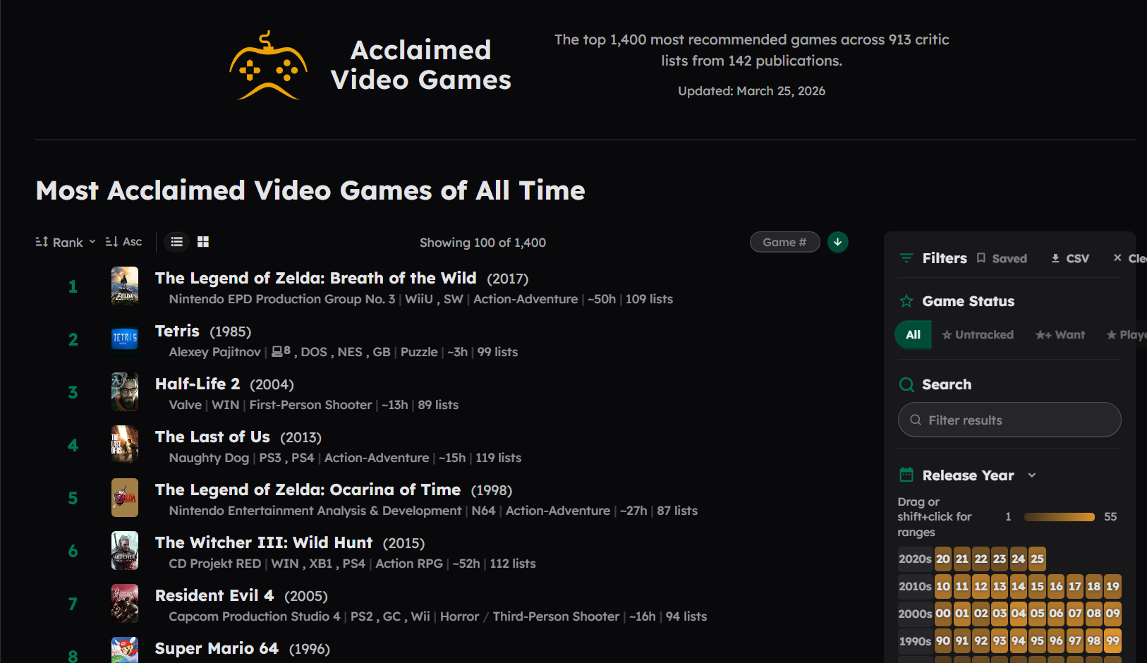Click the Capcom Production Studio 4 text

(255, 616)
